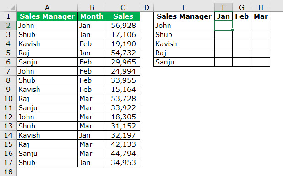Image resolution: width=283 pixels, height=176 pixels.
Task: Select the empty Jan cell for John
Action: click(223, 26)
